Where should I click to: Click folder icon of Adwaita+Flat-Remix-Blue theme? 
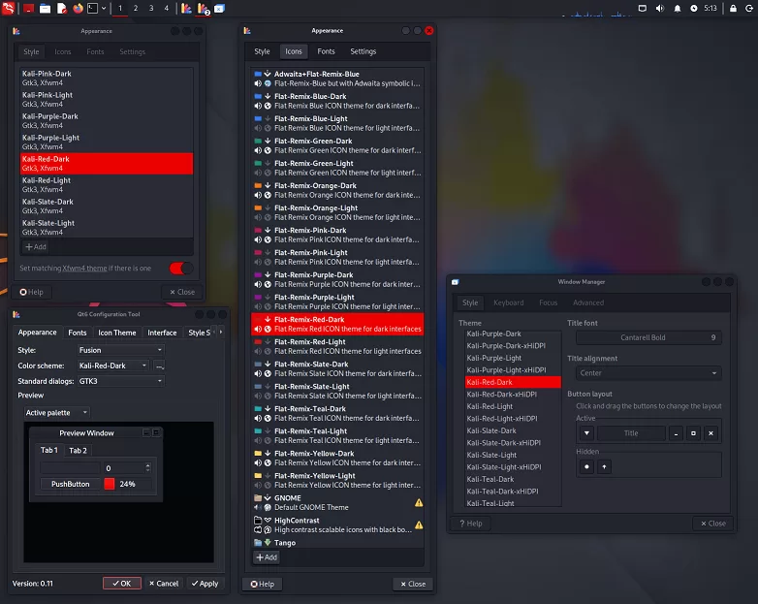click(x=258, y=74)
